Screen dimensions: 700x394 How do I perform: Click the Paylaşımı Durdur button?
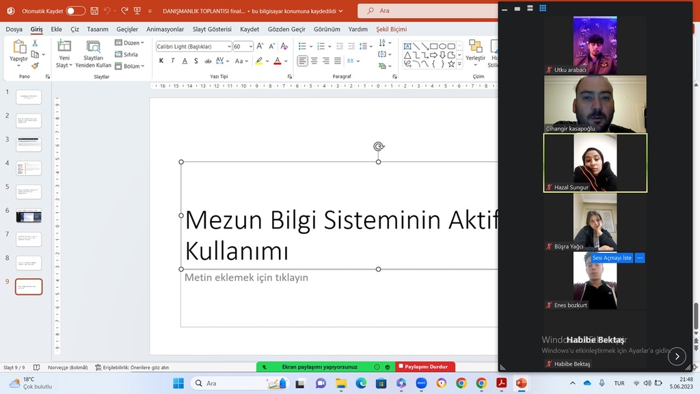pos(425,366)
